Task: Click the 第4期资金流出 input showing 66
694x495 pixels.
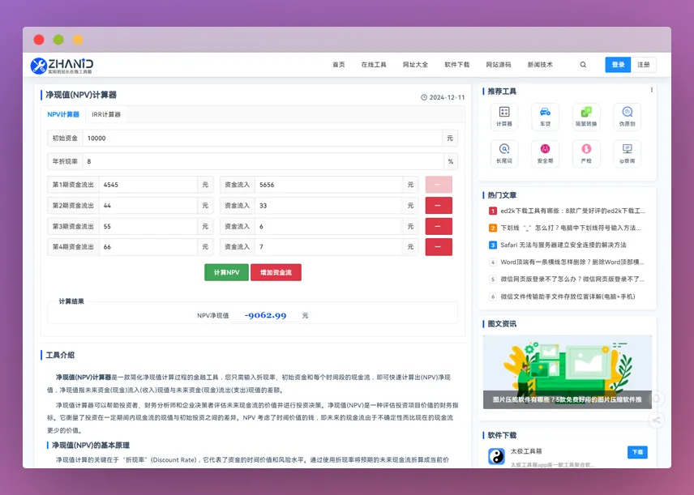Action: click(x=148, y=247)
